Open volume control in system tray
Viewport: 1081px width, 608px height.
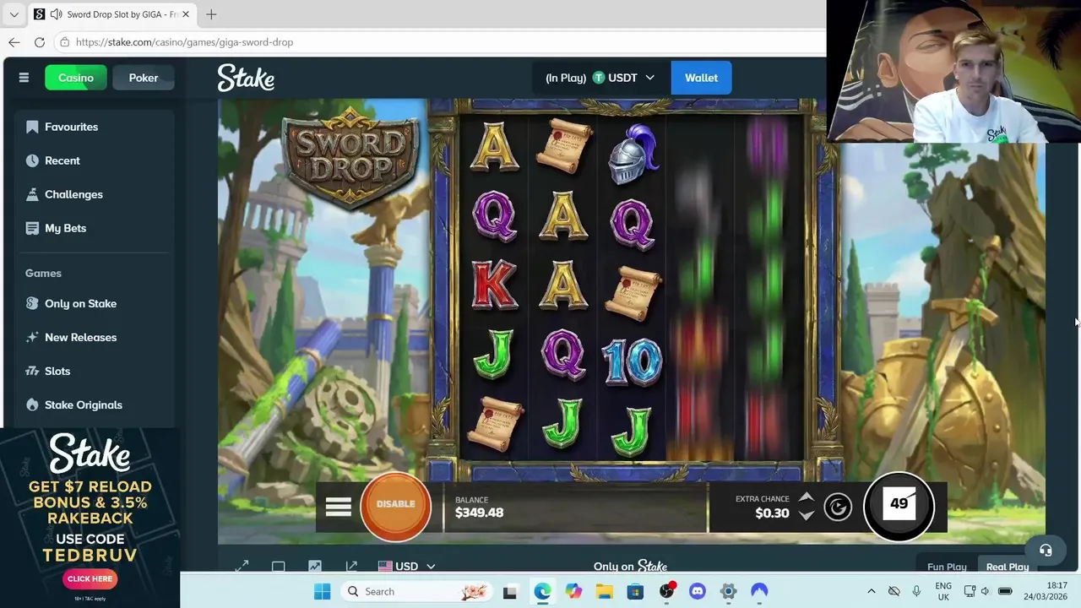[x=984, y=591]
